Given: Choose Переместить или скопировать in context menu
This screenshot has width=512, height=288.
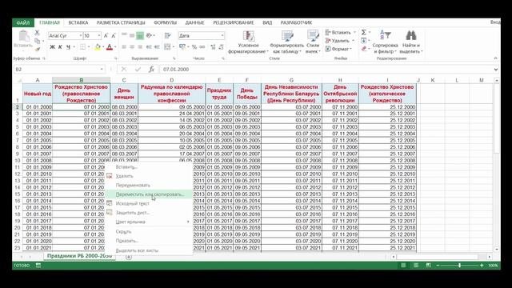Looking at the screenshot, I should (149, 194).
